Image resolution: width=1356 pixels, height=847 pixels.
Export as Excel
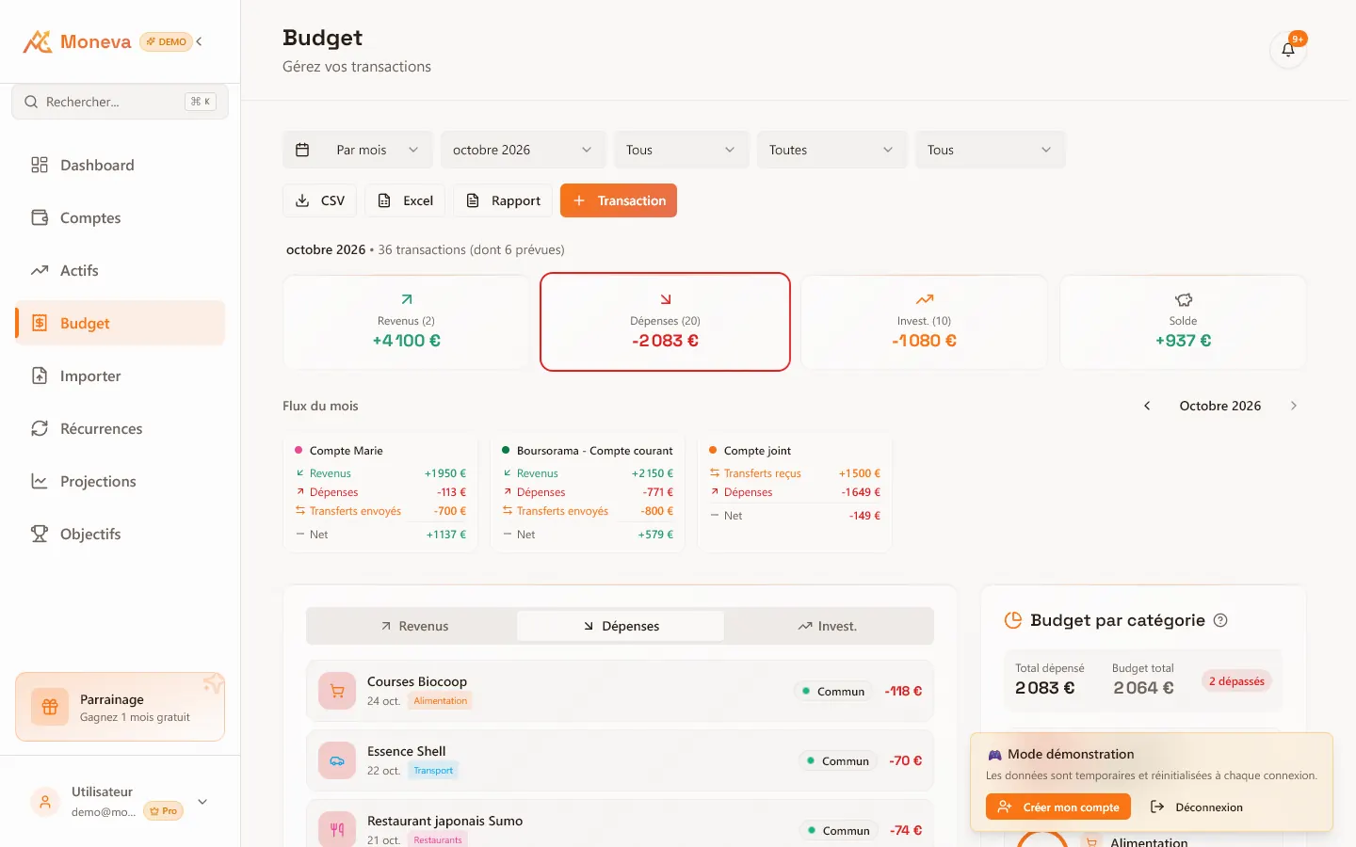tap(405, 200)
